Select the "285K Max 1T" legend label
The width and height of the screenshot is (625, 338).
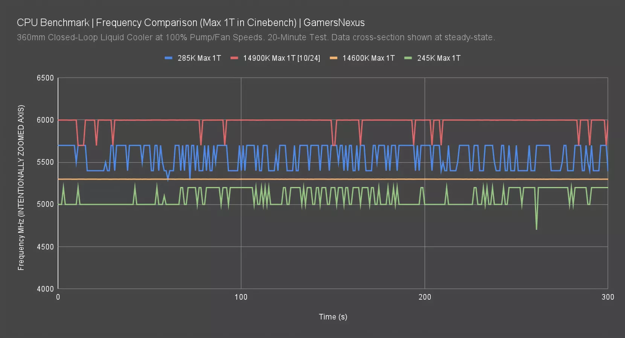point(199,58)
